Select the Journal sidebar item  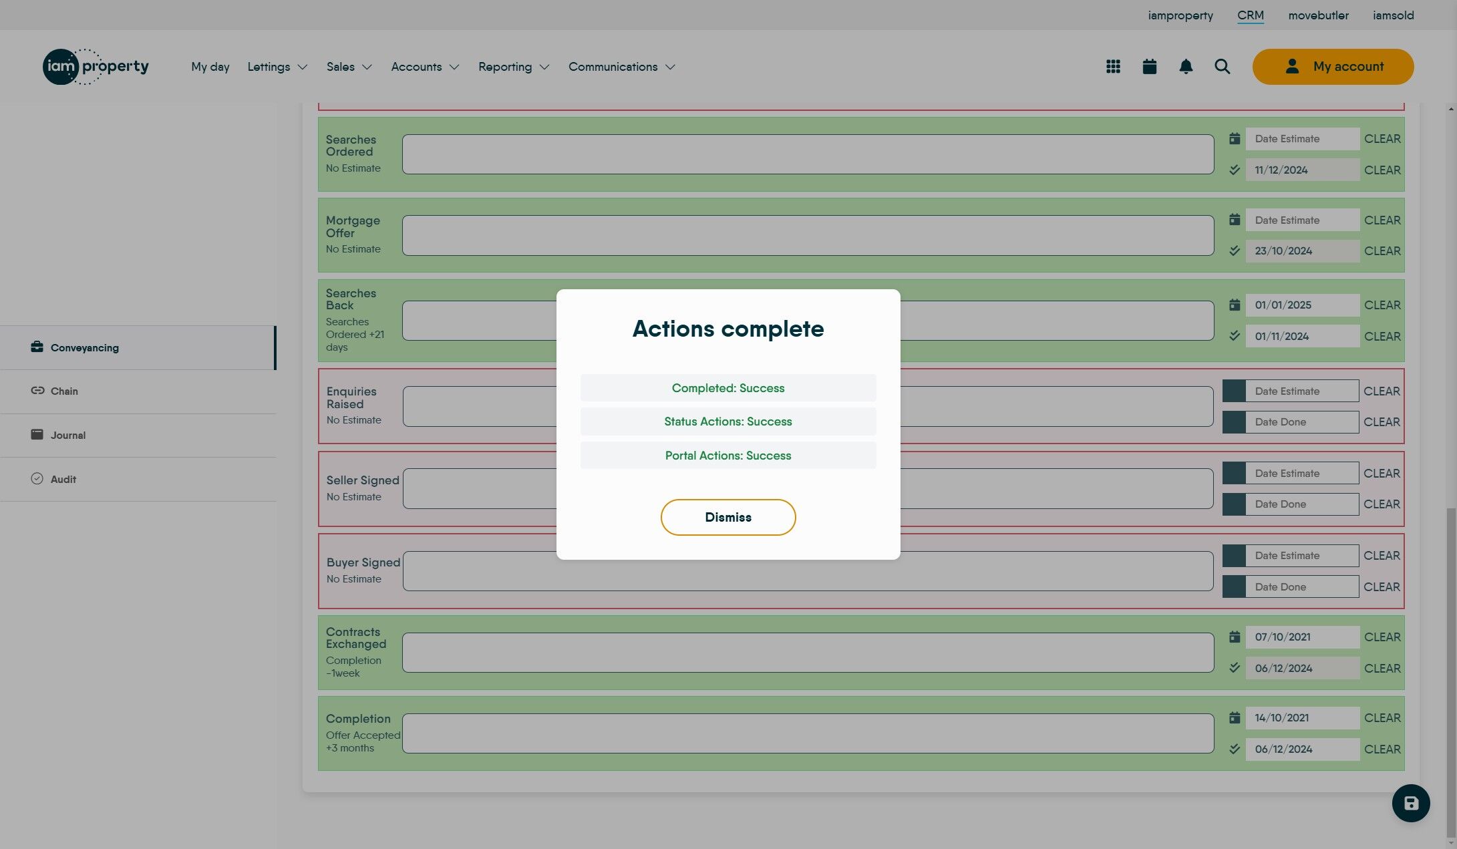point(67,436)
